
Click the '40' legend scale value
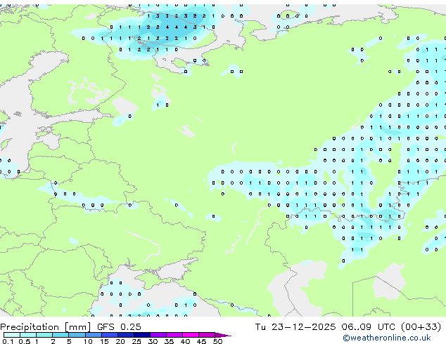tap(186, 341)
